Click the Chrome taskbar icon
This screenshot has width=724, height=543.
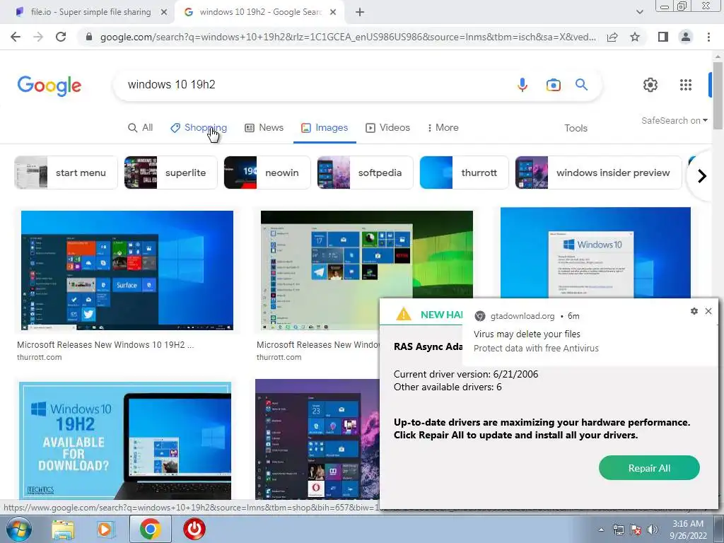click(x=151, y=529)
